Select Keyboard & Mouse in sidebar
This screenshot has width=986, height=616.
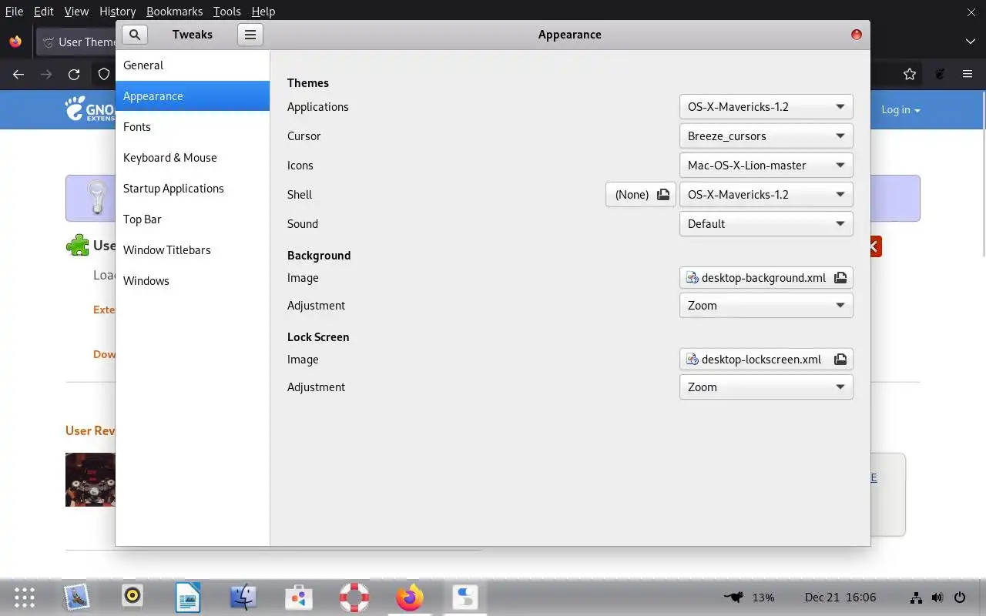click(193, 158)
